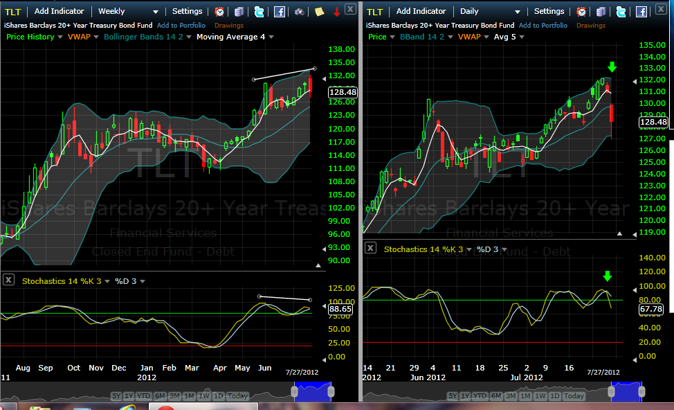Open Add Indicator menu on Weekly chart
674x410 pixels.
[x=60, y=11]
